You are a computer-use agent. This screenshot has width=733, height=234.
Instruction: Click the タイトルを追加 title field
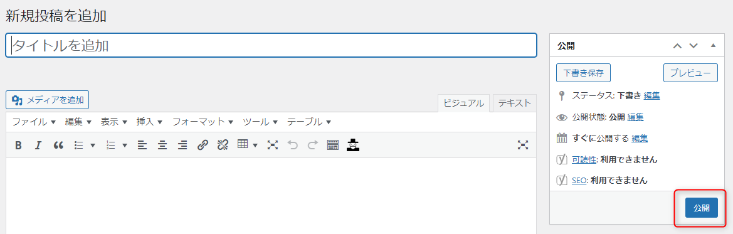click(x=271, y=45)
